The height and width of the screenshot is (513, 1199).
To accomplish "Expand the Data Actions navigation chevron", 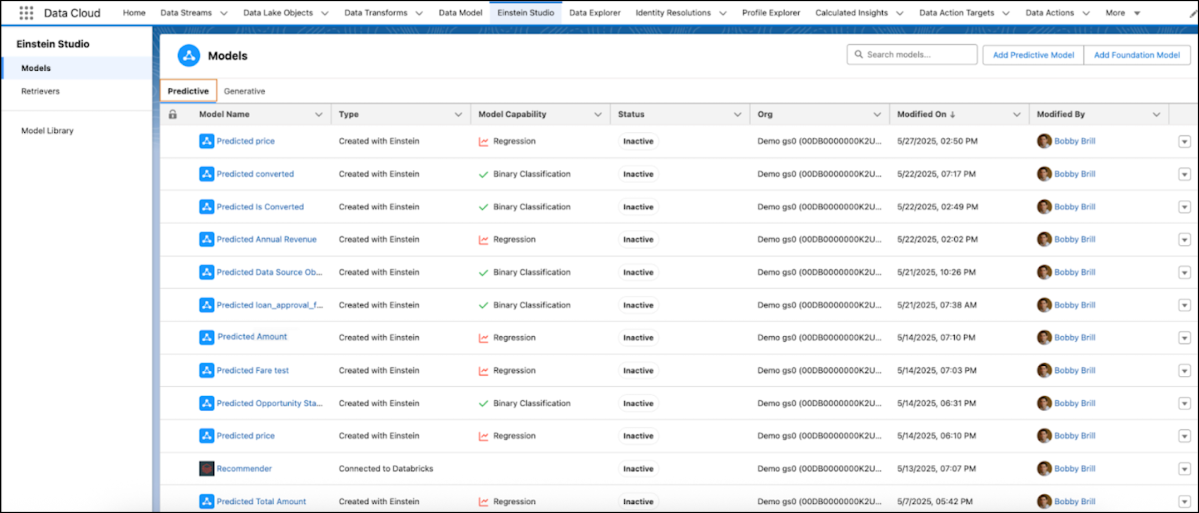I will pos(1086,13).
